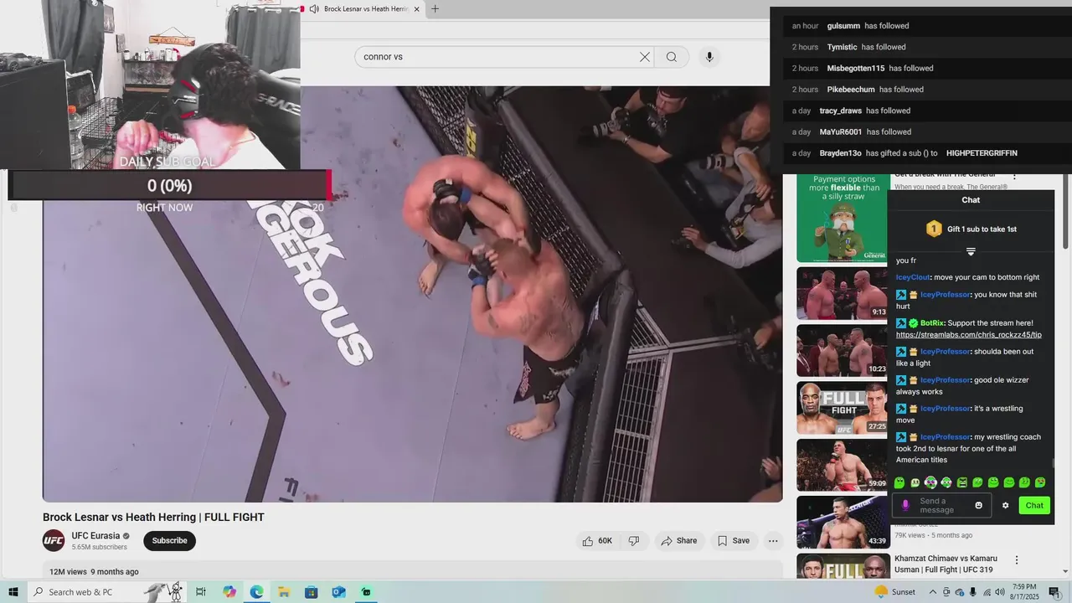The image size is (1072, 603).
Task: Open a new browser tab
Action: pos(435,9)
